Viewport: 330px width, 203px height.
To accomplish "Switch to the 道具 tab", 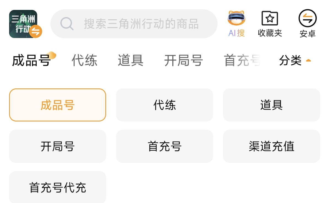I will point(130,61).
